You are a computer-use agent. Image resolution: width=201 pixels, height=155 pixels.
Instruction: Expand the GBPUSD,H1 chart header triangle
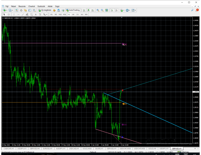3,18
